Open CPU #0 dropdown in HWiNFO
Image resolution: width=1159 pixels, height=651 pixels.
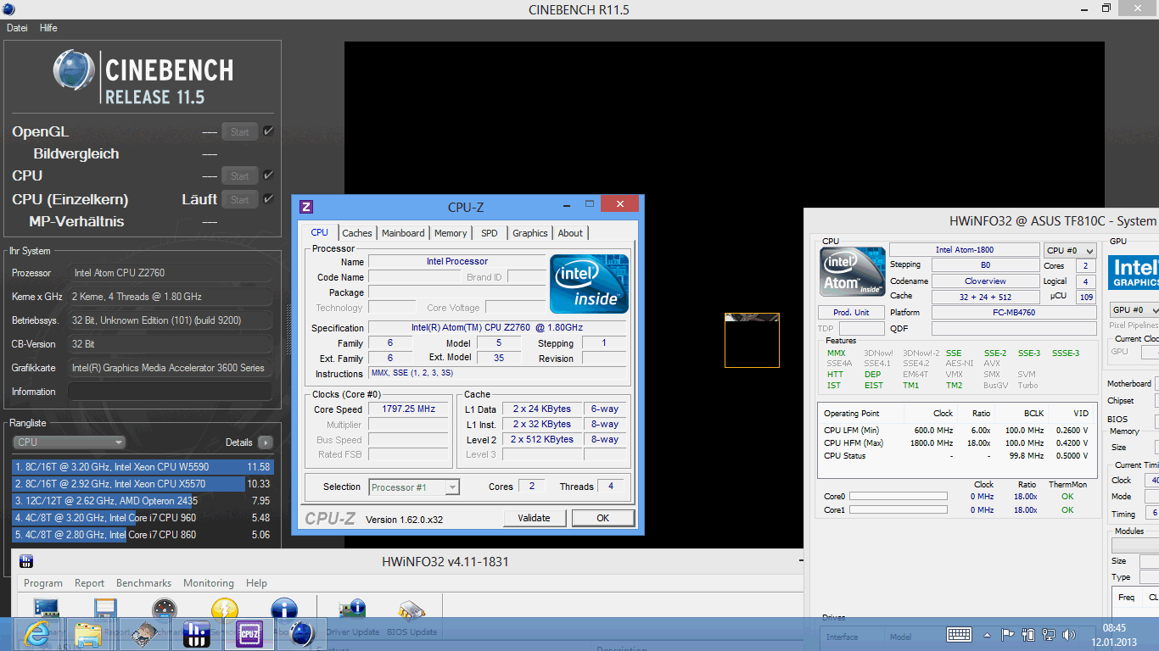[1070, 251]
